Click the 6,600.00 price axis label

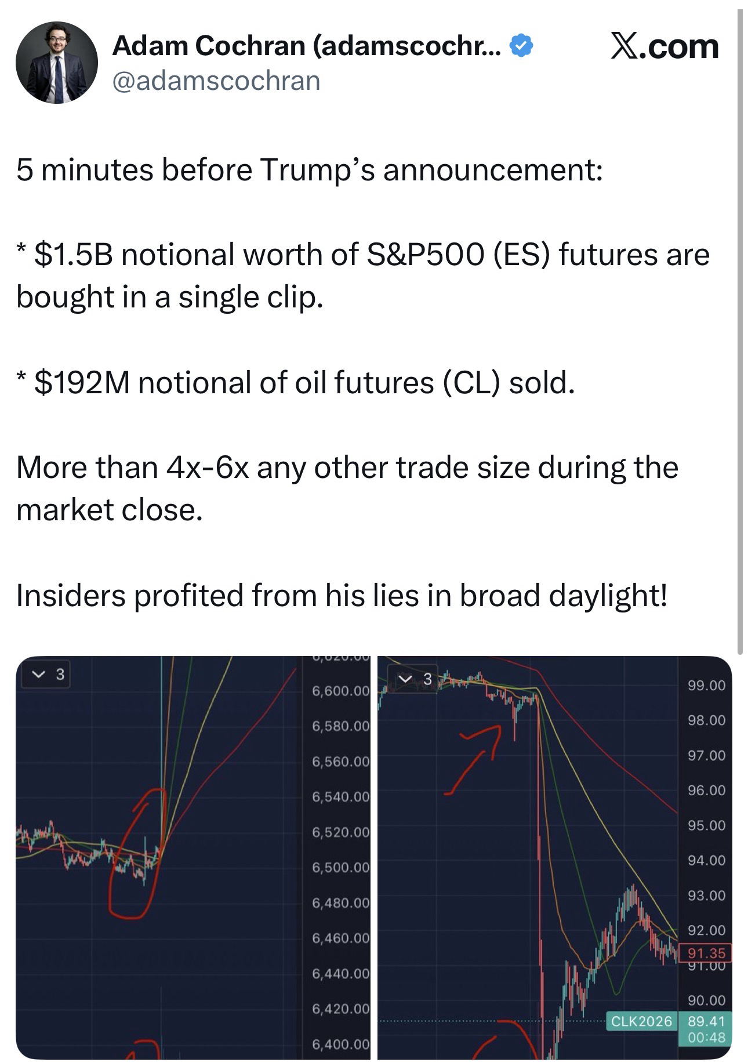tap(340, 691)
